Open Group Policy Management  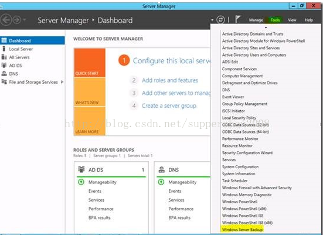[244, 104]
